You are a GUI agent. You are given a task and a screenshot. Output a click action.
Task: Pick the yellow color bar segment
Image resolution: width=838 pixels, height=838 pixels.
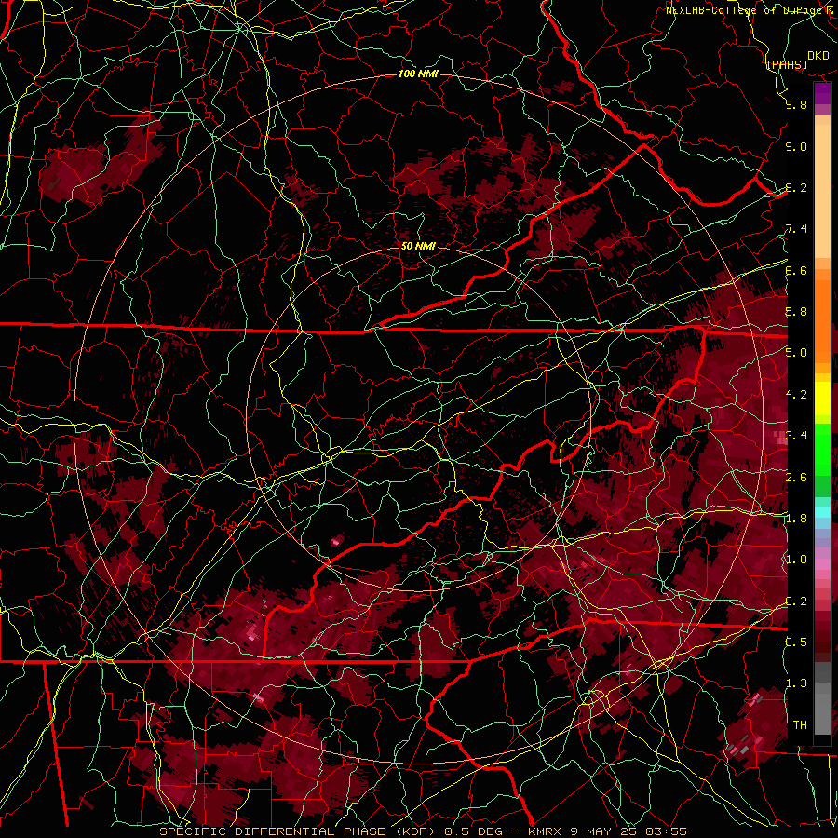tap(822, 399)
